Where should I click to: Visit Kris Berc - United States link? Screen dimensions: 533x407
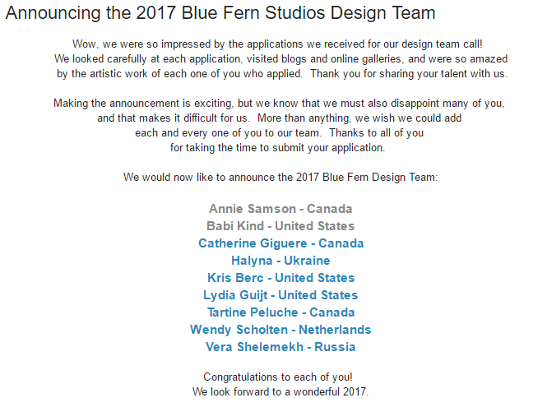point(280,278)
